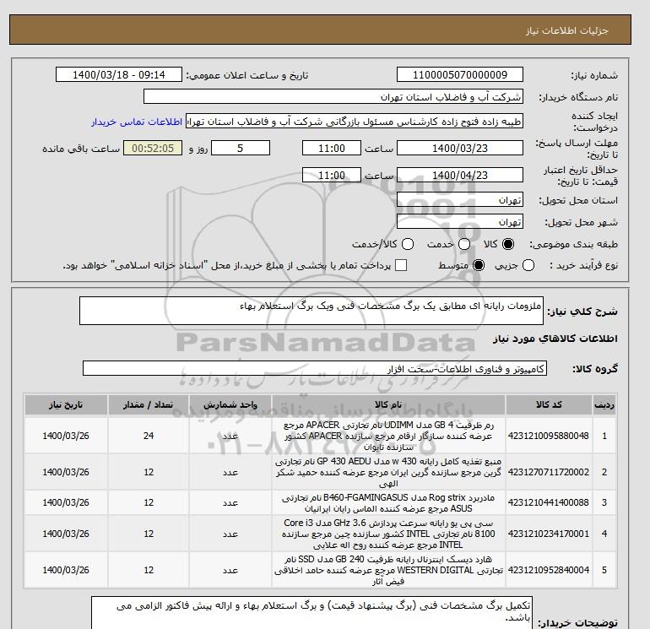650x629 pixels.
Task: Click the کد کالا column header
Action: [x=549, y=404]
